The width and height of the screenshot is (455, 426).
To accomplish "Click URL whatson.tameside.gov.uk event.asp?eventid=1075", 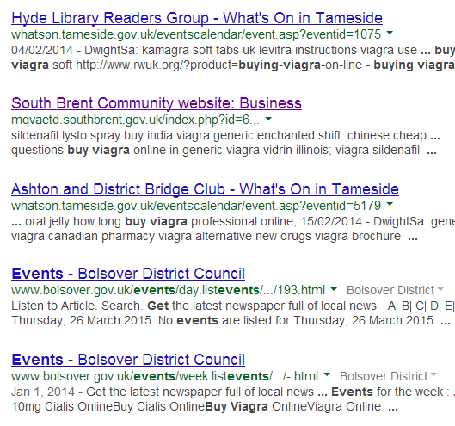I will 196,34.
